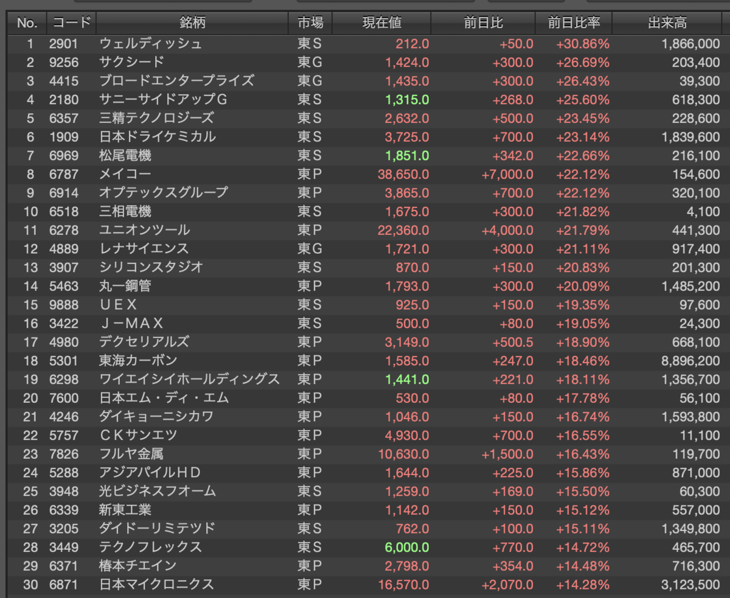Click the デクセリアルズ stock name
The height and width of the screenshot is (598, 730).
144,342
